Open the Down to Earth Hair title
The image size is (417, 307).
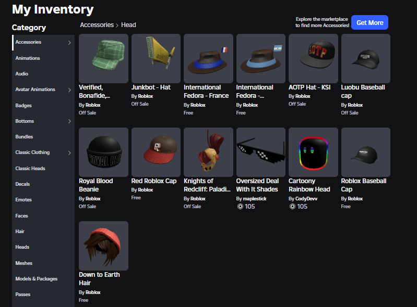point(99,279)
